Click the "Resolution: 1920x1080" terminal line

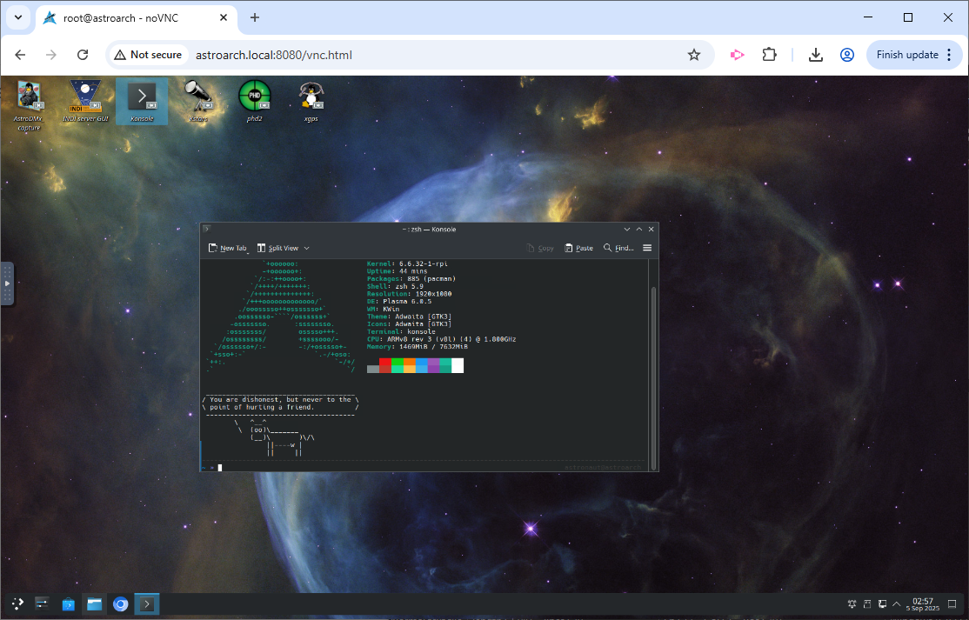(x=409, y=294)
